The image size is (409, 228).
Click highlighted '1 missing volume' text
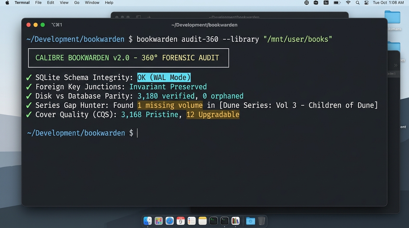[x=170, y=105]
